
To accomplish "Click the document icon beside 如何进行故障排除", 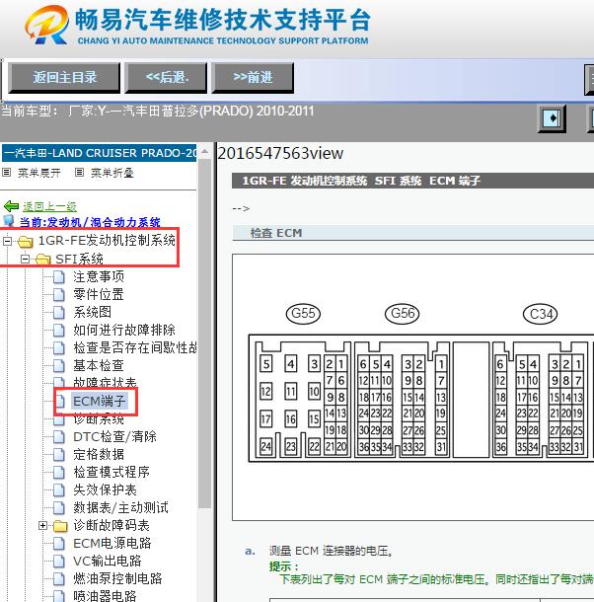I will coord(59,330).
